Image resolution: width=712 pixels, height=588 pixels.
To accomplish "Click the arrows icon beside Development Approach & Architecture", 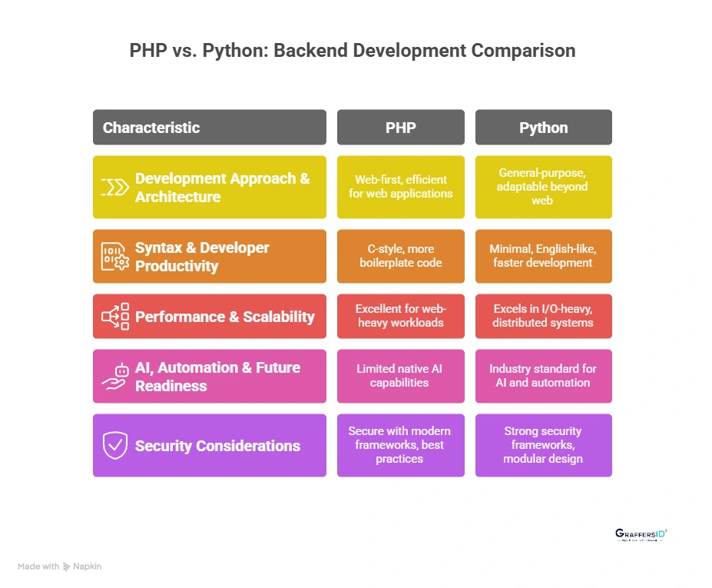I will [114, 187].
